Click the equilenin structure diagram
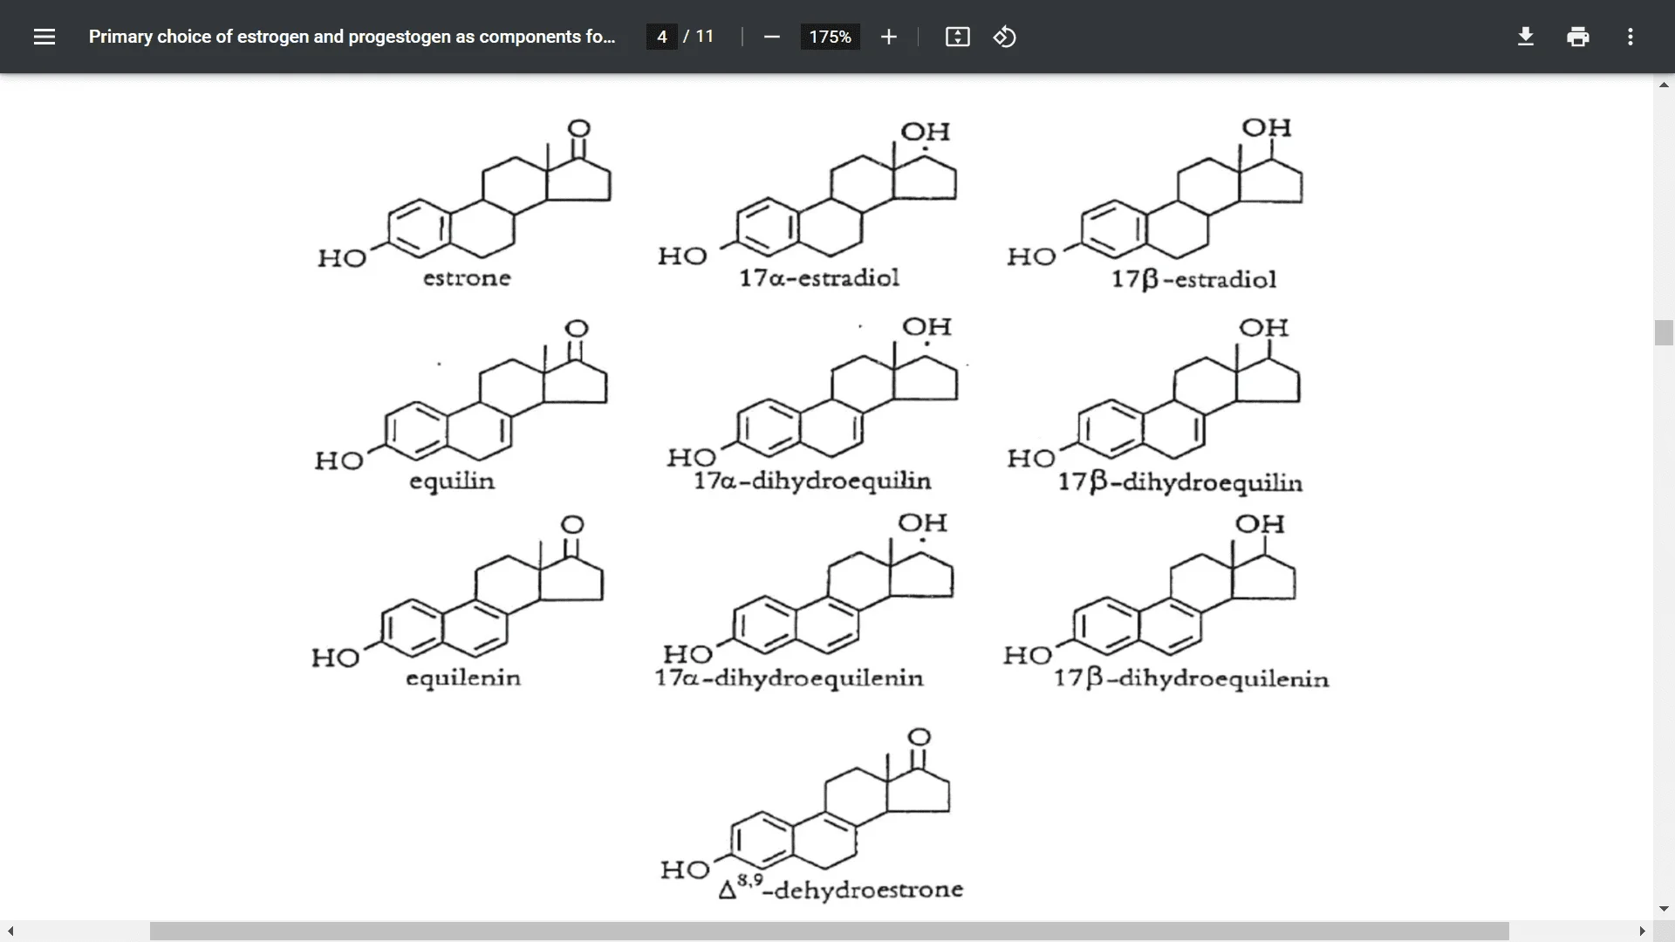This screenshot has height=942, width=1675. [x=458, y=591]
